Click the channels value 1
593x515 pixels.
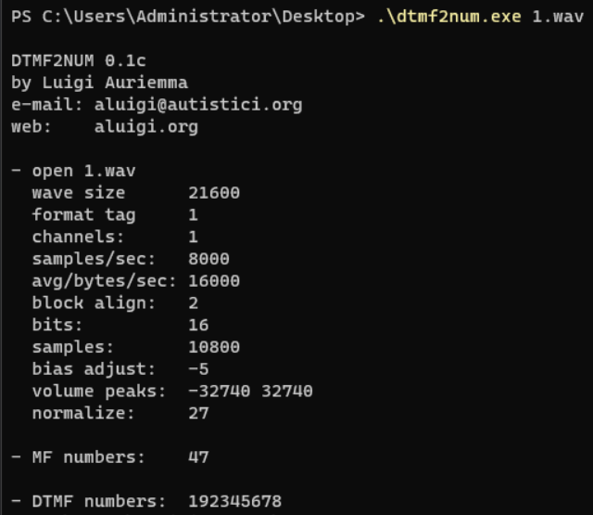point(193,237)
